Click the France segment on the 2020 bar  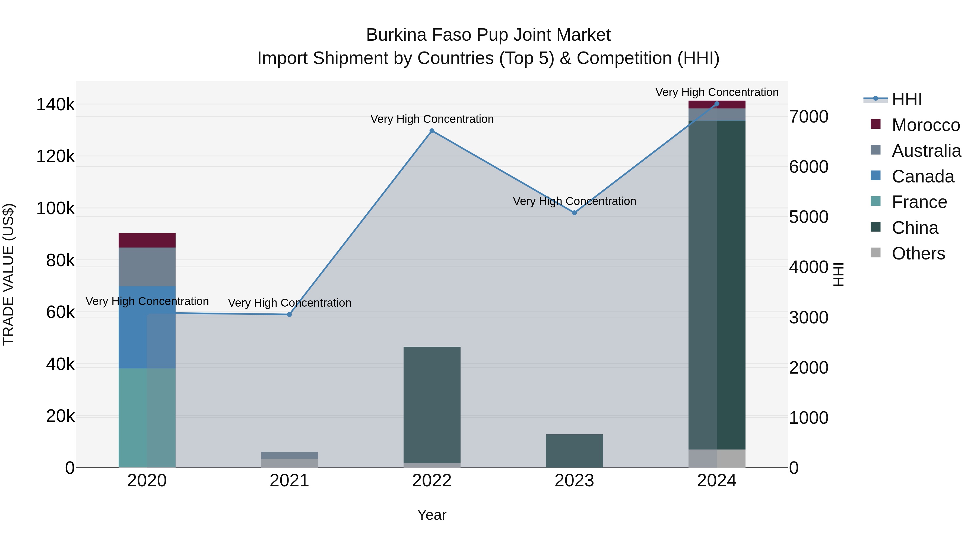tap(147, 418)
